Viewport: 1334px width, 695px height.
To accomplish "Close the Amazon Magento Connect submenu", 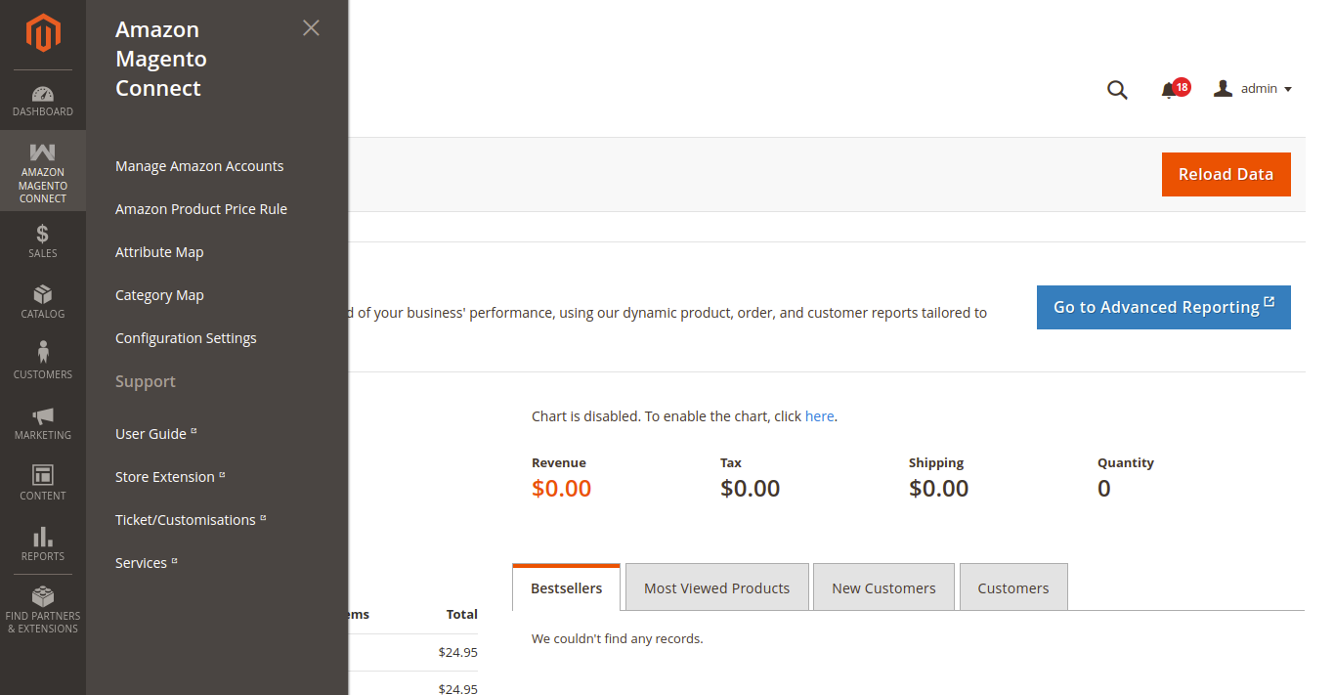I will [x=311, y=28].
